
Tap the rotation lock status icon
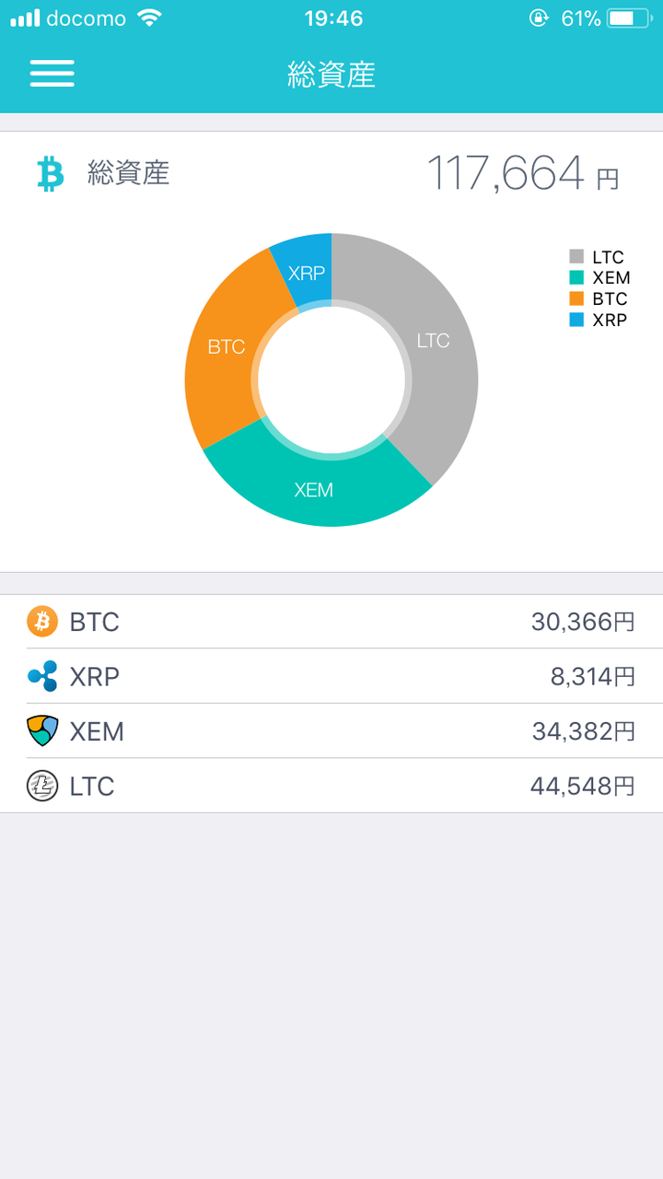click(540, 18)
